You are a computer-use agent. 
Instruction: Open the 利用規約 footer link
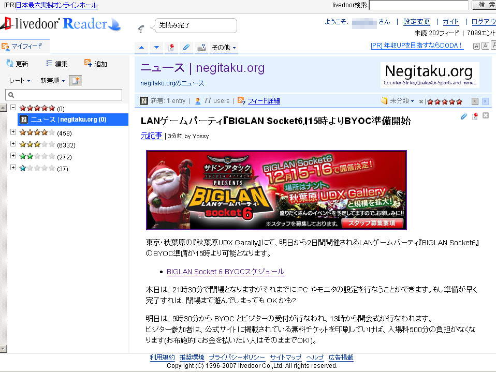click(x=162, y=358)
